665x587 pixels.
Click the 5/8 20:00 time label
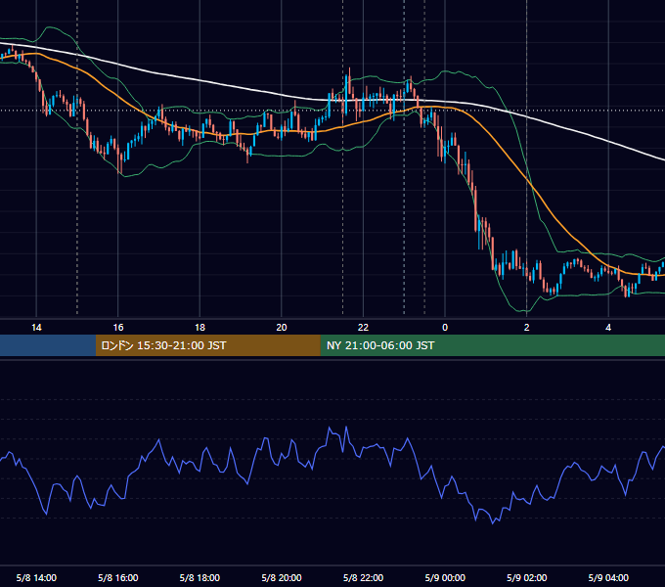(x=282, y=577)
